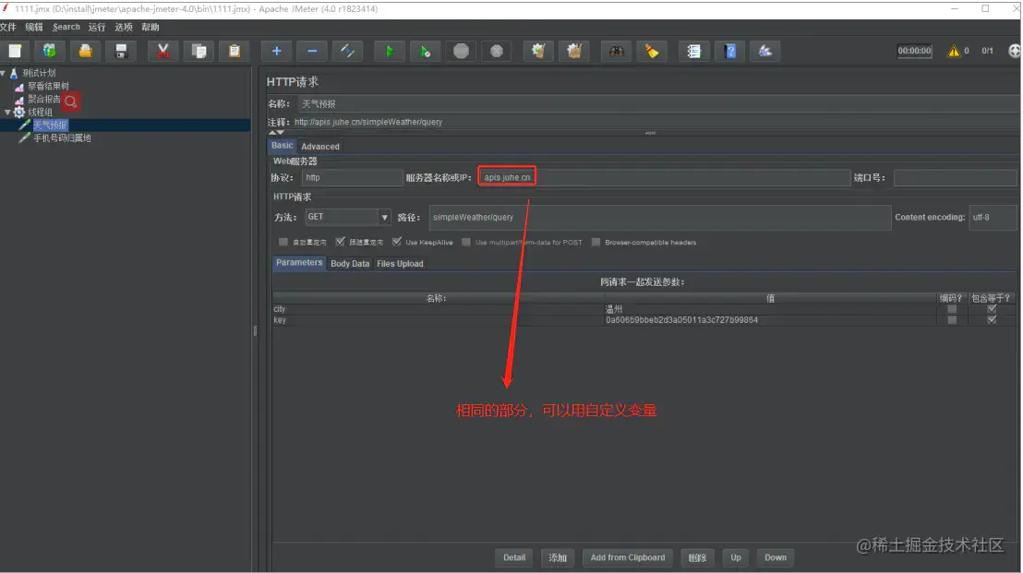Collapse all tree nodes with the minus icon
Image resolution: width=1023 pixels, height=573 pixels.
[312, 51]
